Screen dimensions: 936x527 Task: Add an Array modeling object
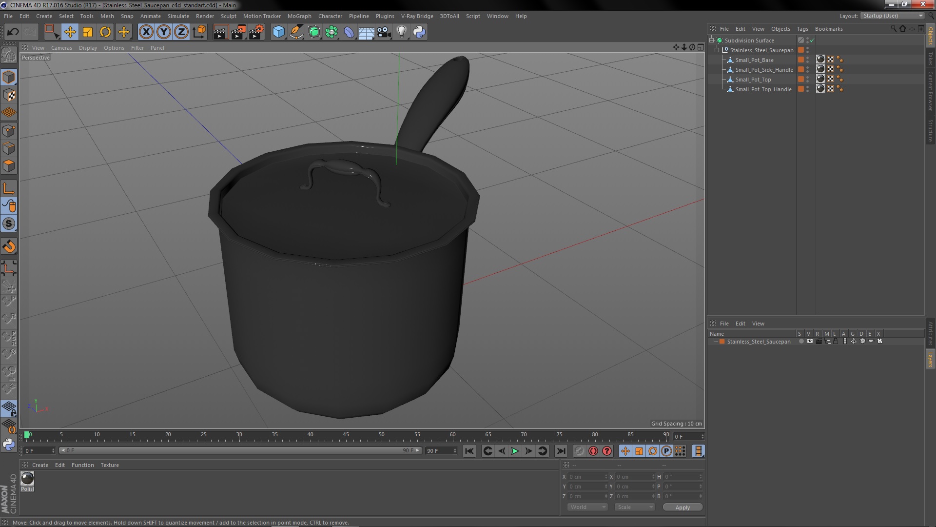pos(331,32)
